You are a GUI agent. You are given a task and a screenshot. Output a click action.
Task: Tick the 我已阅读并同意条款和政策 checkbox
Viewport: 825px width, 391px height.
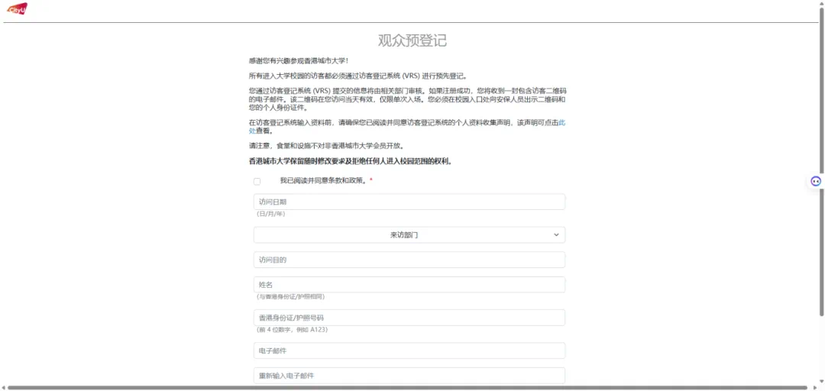pos(257,181)
